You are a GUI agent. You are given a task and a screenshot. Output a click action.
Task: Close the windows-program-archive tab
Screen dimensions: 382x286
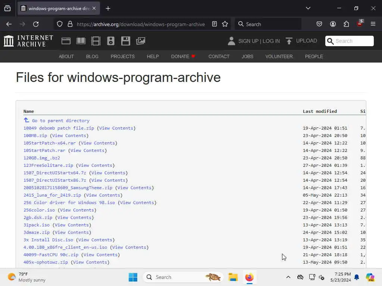[x=94, y=9]
